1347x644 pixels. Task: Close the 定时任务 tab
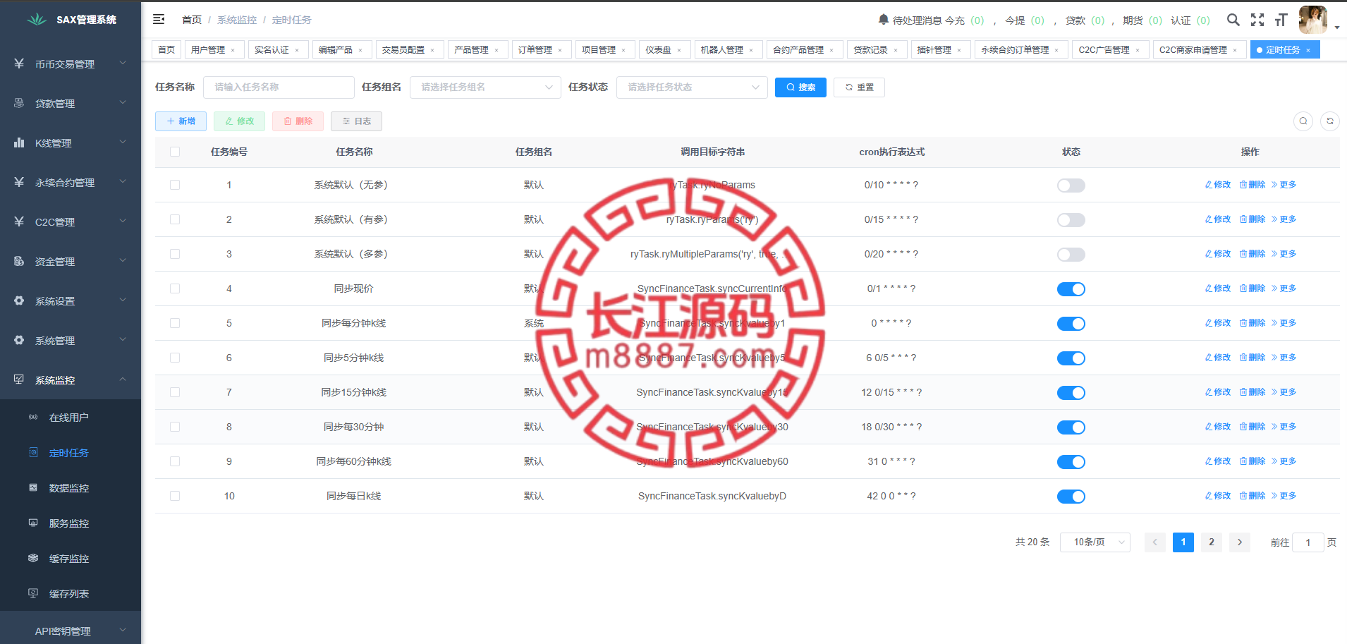coord(1308,50)
